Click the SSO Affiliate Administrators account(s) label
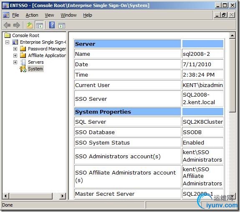 pyautogui.click(x=126, y=176)
